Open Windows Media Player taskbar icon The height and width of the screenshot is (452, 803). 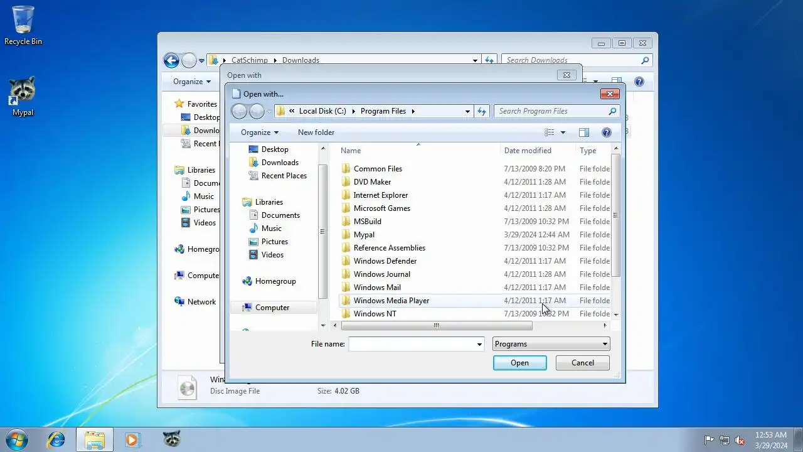click(132, 439)
